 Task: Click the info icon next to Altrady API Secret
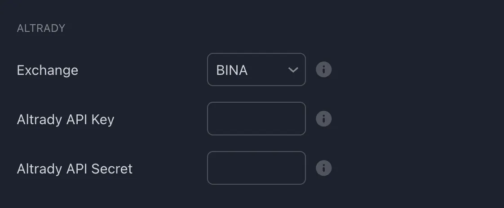click(323, 168)
